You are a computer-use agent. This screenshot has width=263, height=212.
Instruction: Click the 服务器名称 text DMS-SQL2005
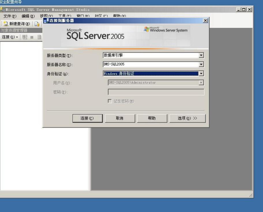(114, 64)
